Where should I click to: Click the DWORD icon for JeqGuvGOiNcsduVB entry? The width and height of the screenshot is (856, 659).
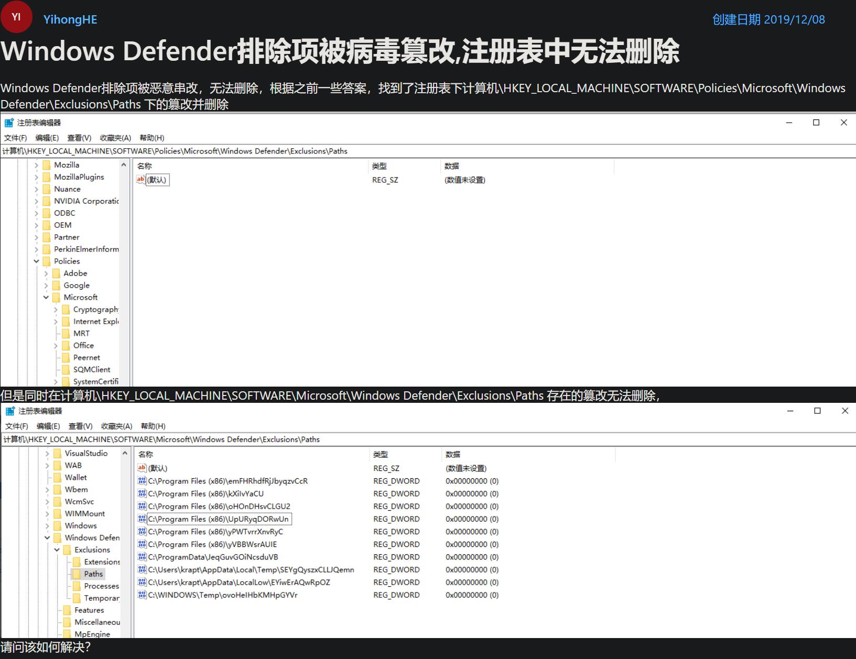coord(142,557)
